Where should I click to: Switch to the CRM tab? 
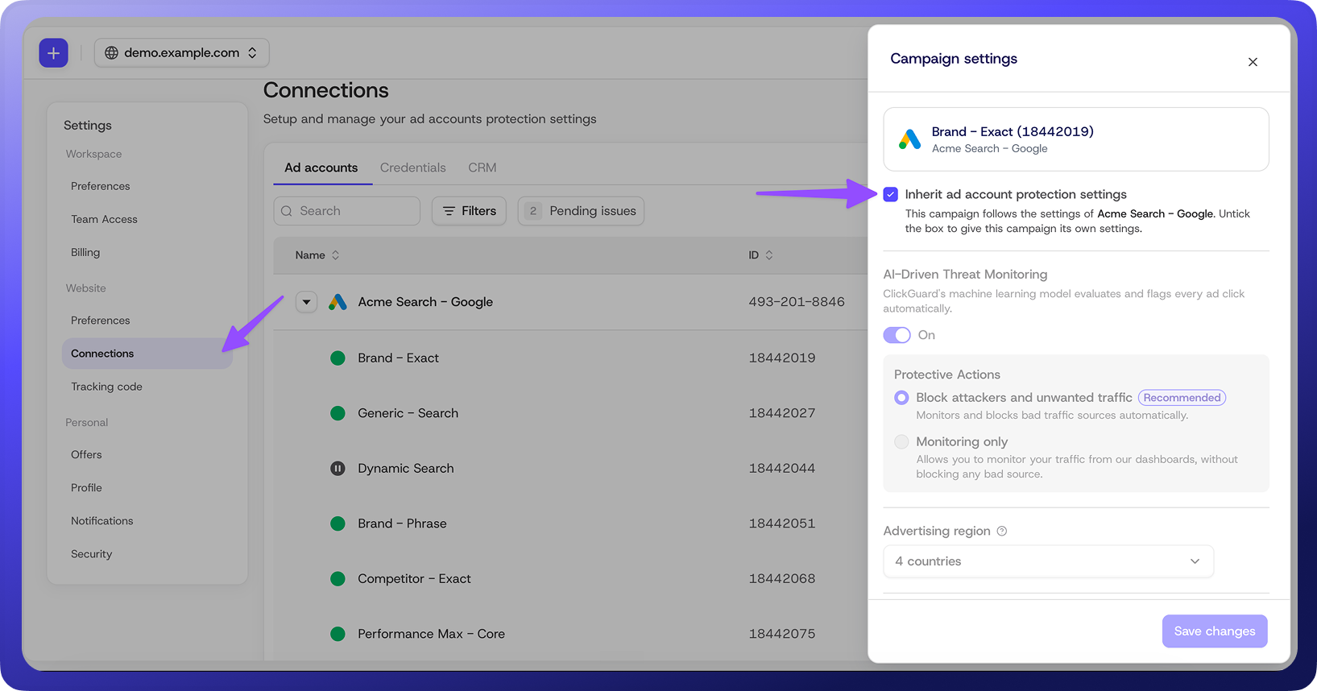pos(482,168)
